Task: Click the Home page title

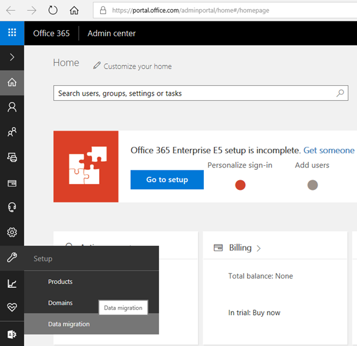Action: [66, 63]
